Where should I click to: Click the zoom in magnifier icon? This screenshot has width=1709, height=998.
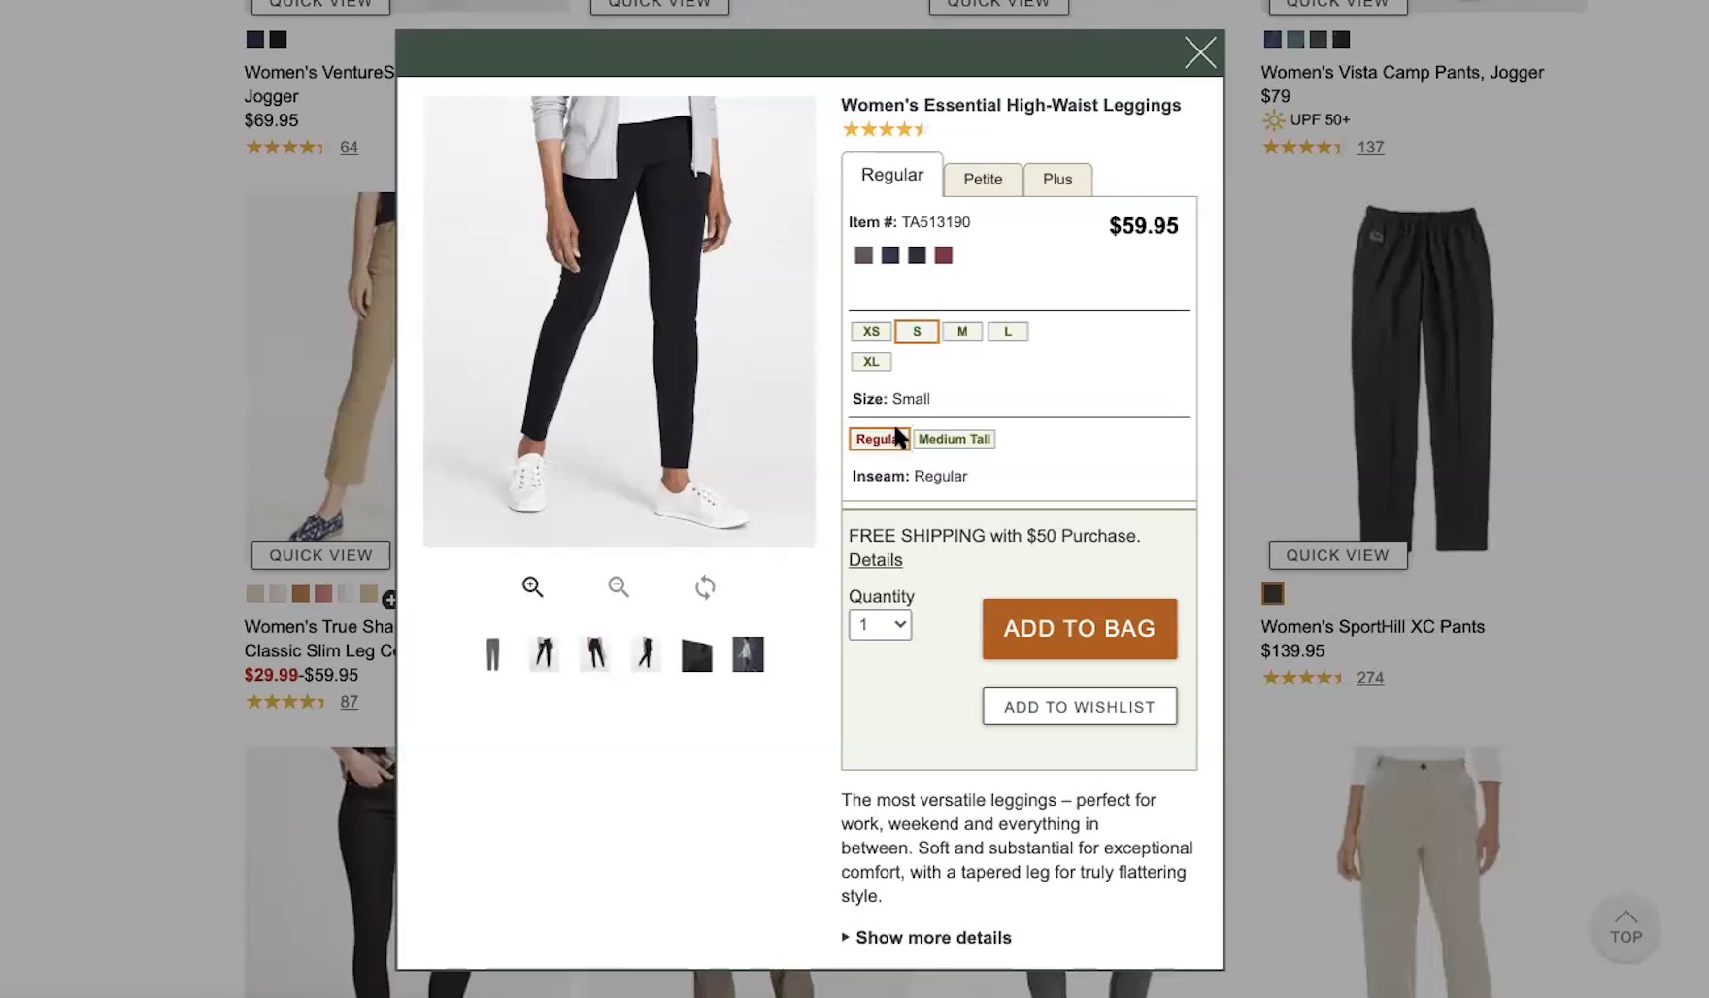(x=532, y=586)
